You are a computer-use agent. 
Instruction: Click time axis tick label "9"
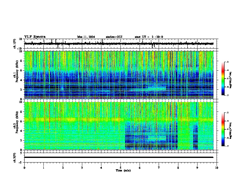[x=197, y=168]
